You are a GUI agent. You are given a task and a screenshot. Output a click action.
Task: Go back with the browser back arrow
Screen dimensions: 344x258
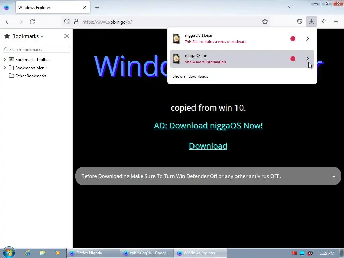[x=8, y=22]
